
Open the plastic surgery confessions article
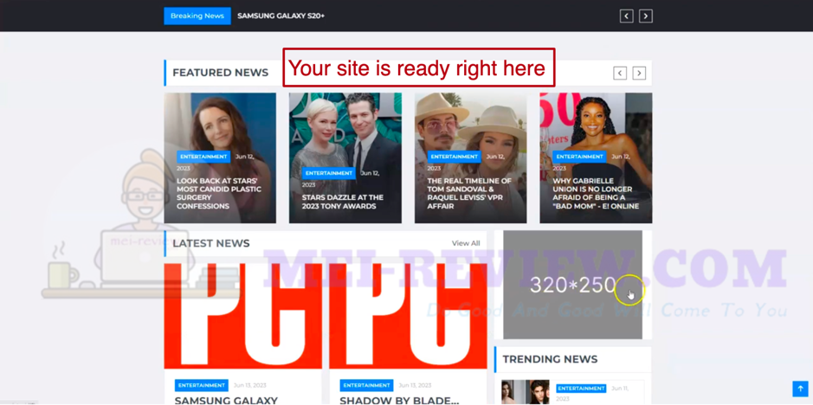tap(219, 194)
